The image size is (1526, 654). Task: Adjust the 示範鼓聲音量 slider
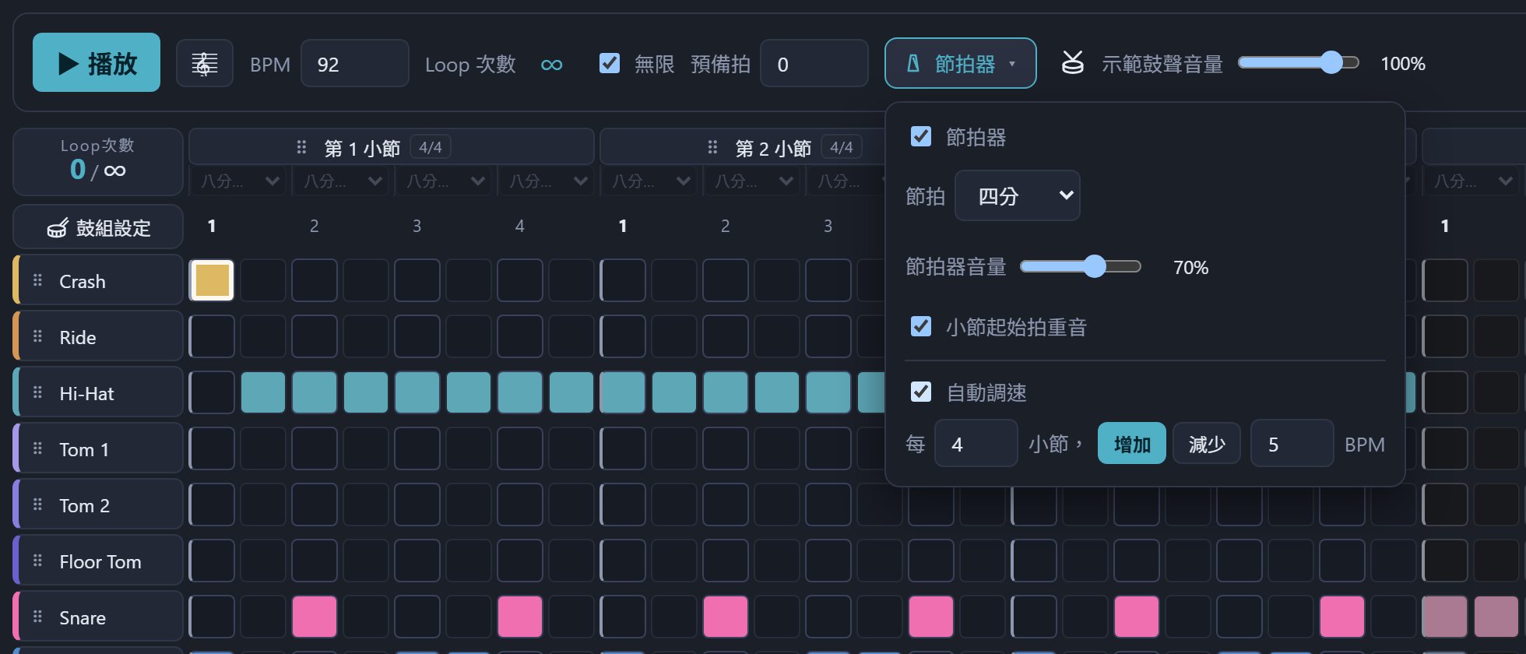1299,63
